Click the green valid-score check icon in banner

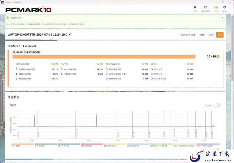(x=8, y=17)
